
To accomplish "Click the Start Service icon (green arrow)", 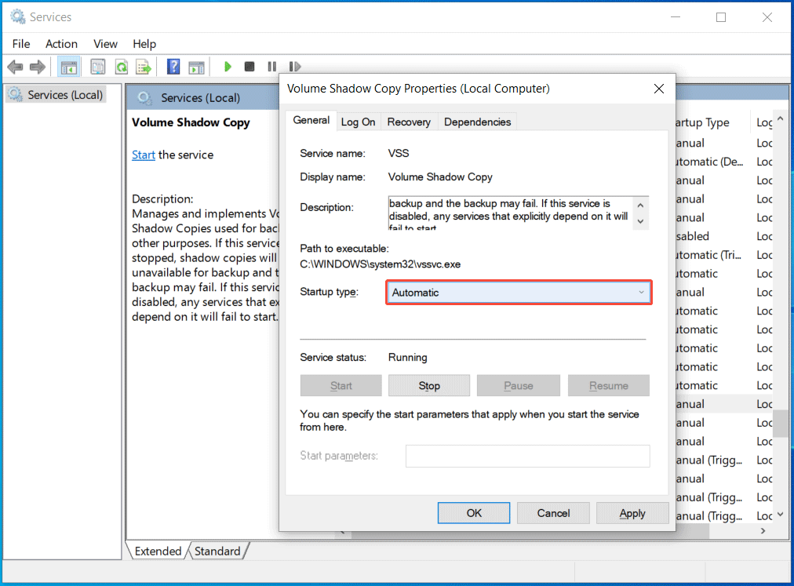I will pyautogui.click(x=228, y=66).
